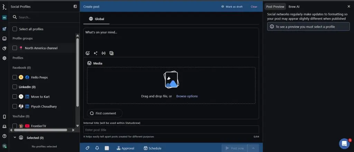The width and height of the screenshot is (354, 152).
Task: Open the Statusbrew logo home icon
Action: [x=4, y=7]
